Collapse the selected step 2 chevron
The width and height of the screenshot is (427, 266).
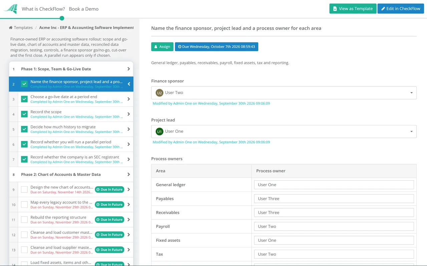[129, 84]
